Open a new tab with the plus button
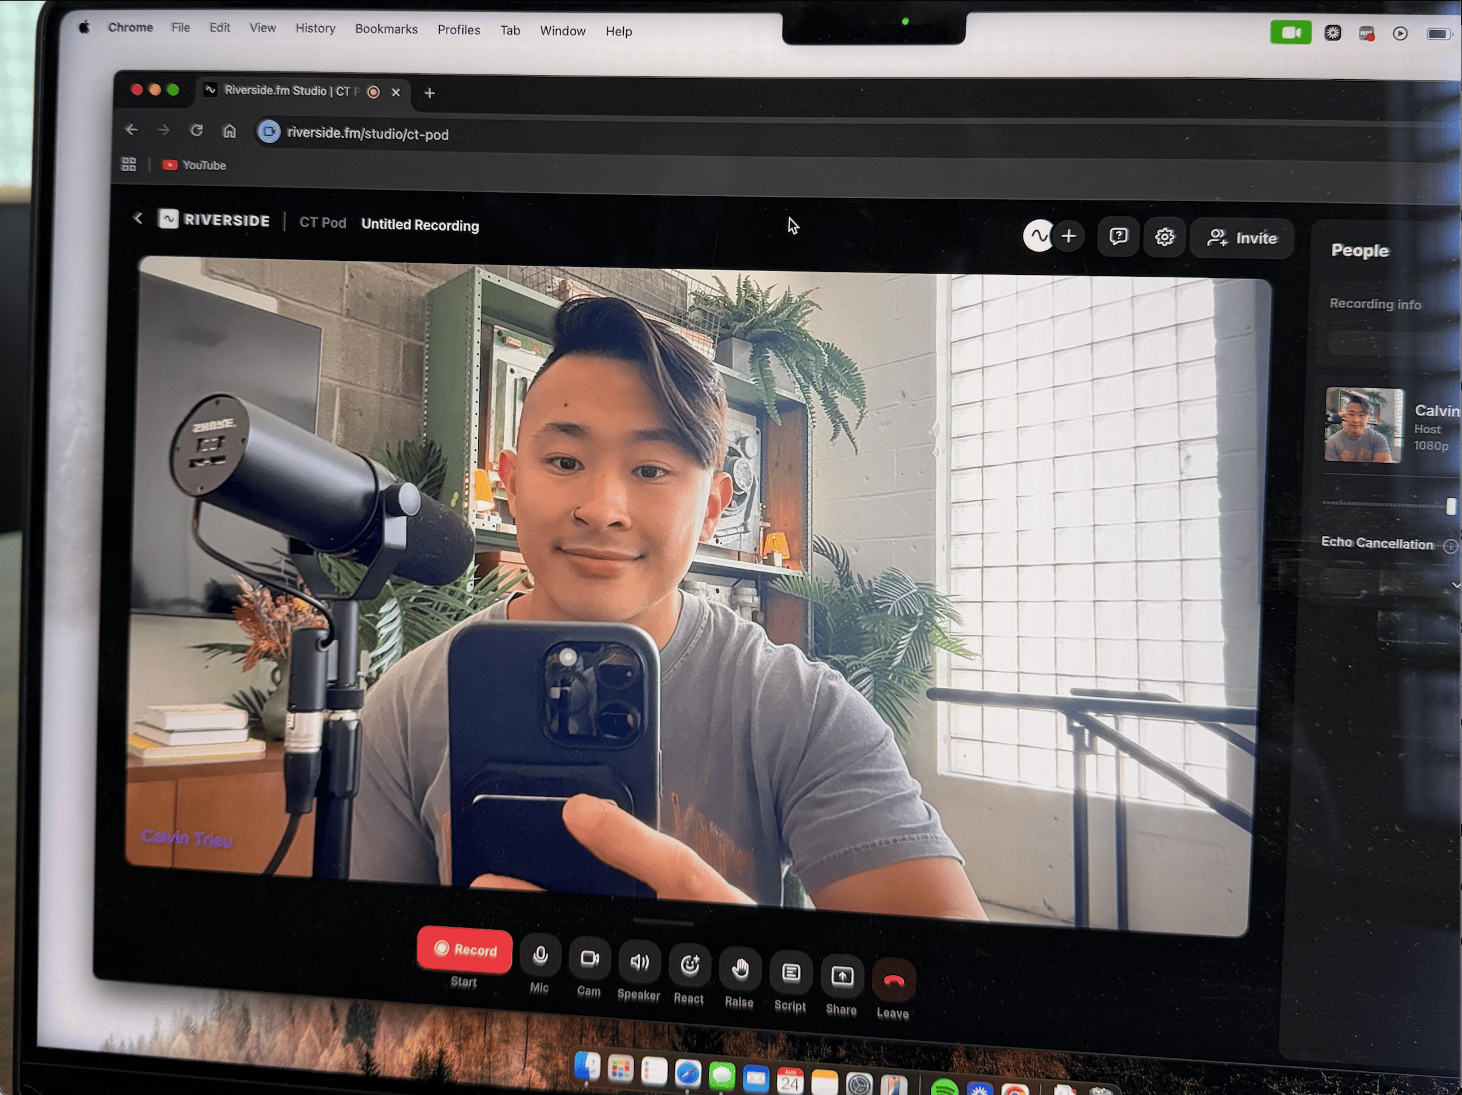1462x1095 pixels. [429, 93]
